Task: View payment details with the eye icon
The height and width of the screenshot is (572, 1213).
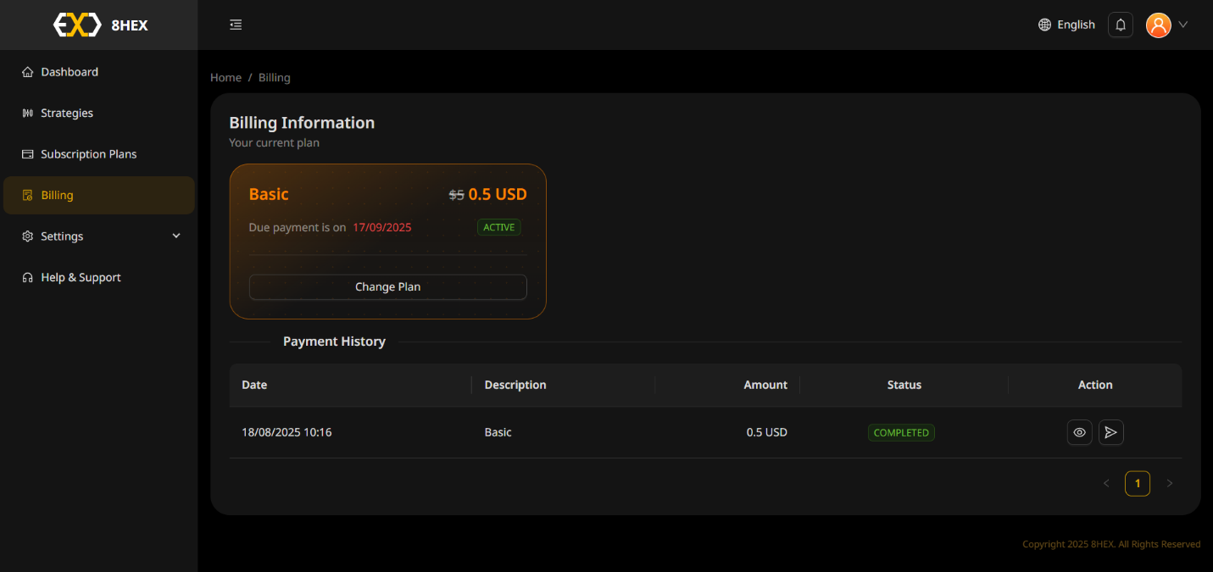Action: coord(1079,432)
